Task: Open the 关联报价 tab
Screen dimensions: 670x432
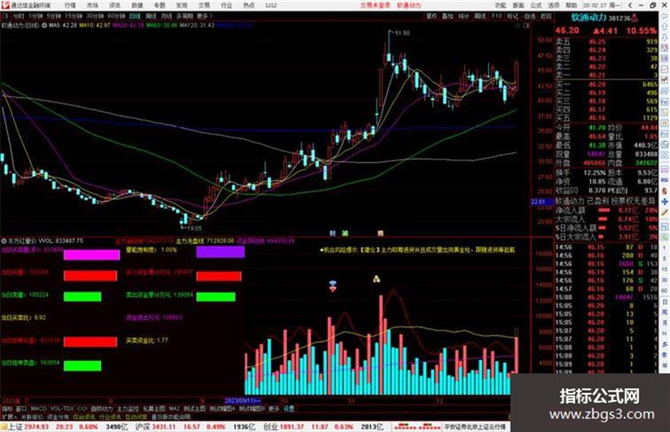Action: pyautogui.click(x=32, y=417)
